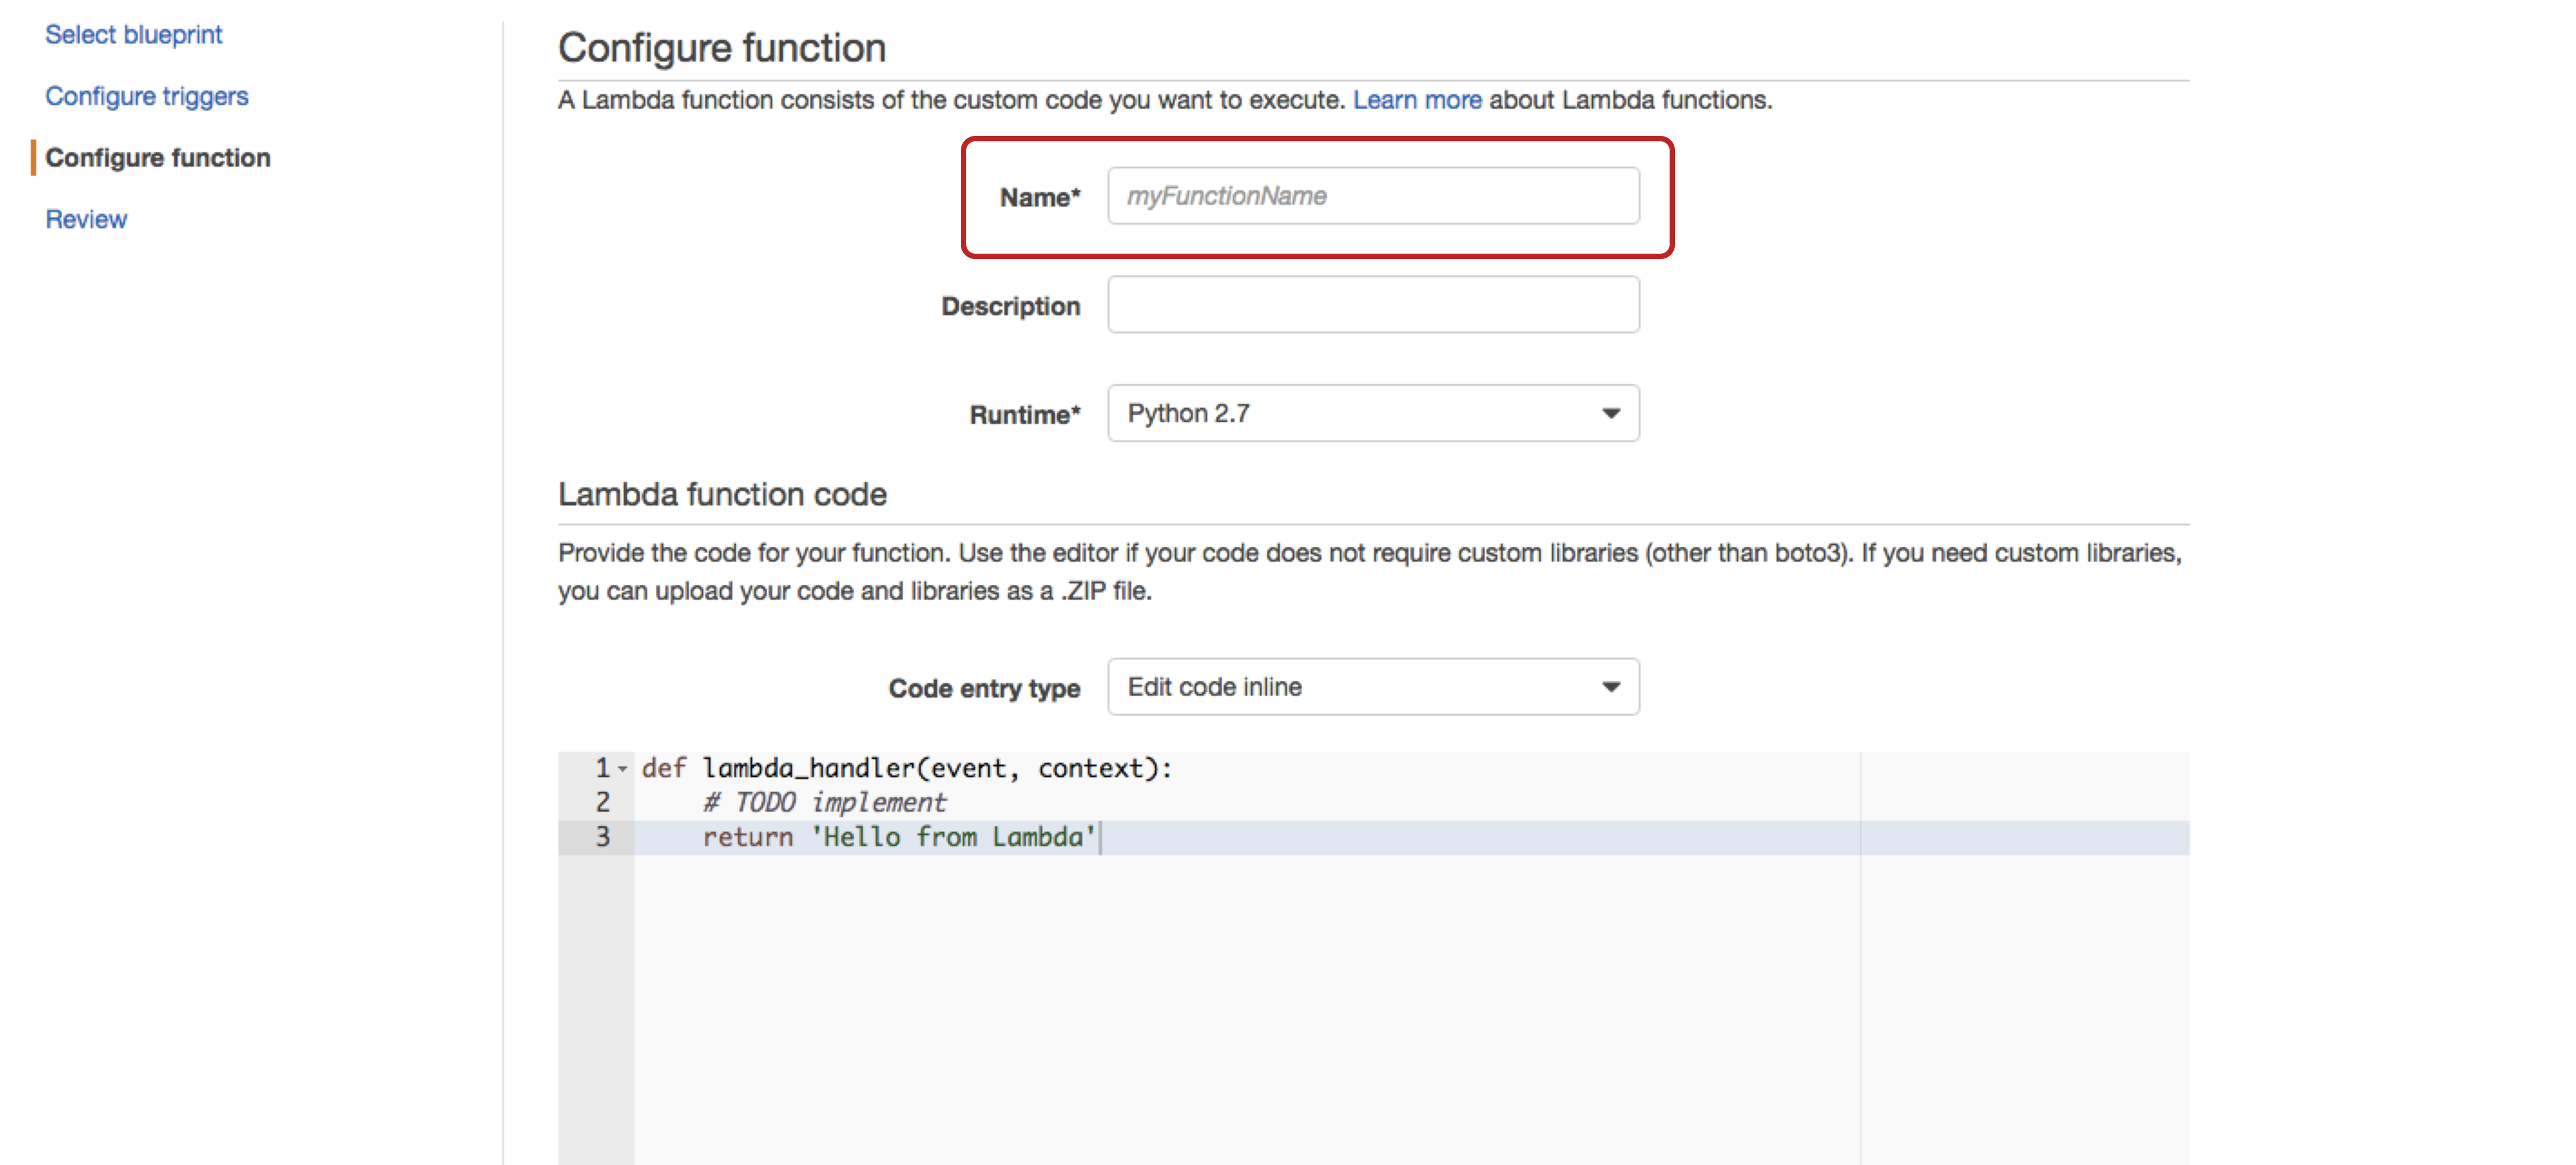Select the 'Configure function' page heading
Screen dimensions: 2576x1165
pos(722,48)
